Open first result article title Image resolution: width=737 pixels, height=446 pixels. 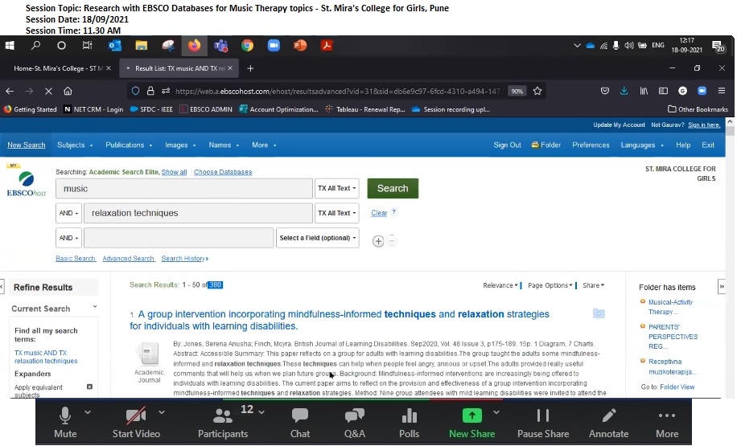click(x=340, y=320)
